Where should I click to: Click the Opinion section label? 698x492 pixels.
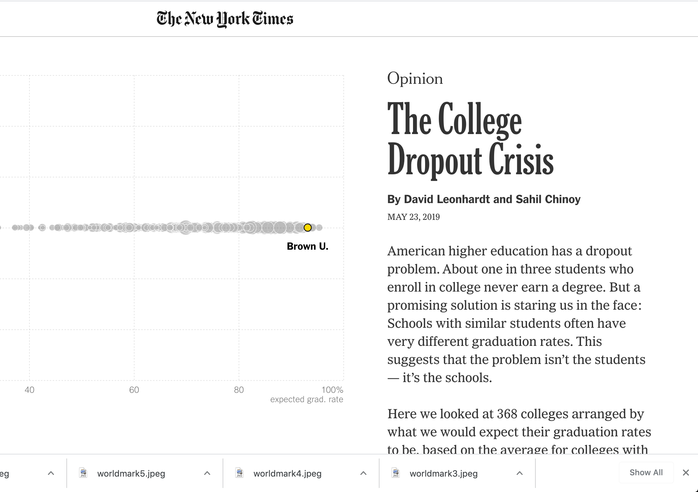click(x=415, y=79)
